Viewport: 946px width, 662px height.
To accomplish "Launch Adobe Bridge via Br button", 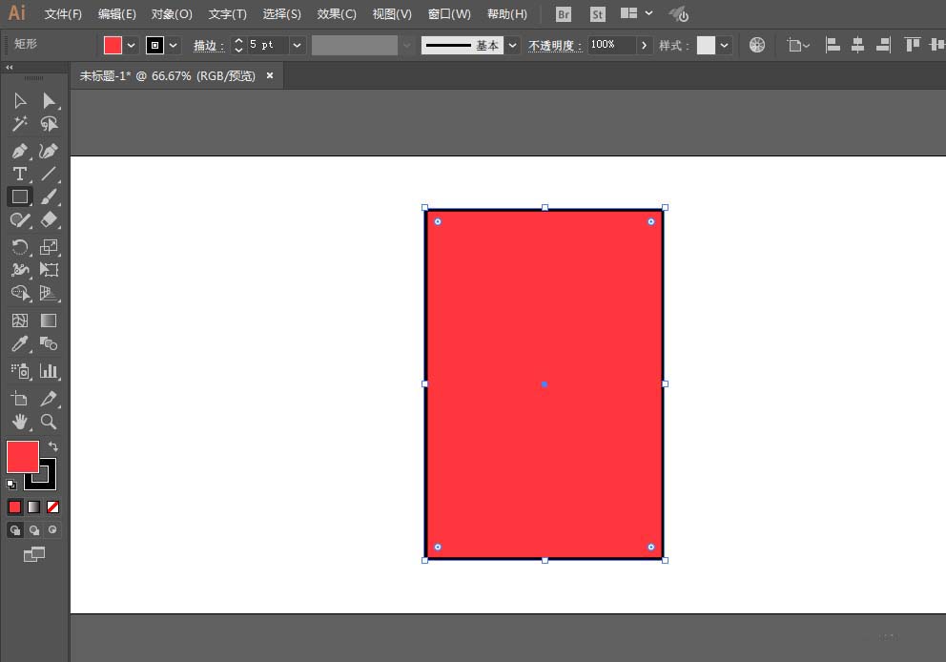I will [x=563, y=14].
